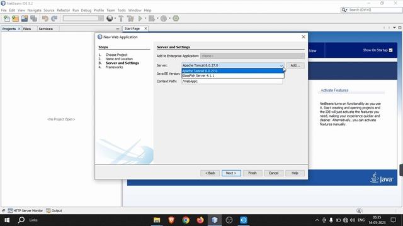Image resolution: width=403 pixels, height=226 pixels.
Task: Toggle the Show On Startup checkbox
Action: point(390,50)
